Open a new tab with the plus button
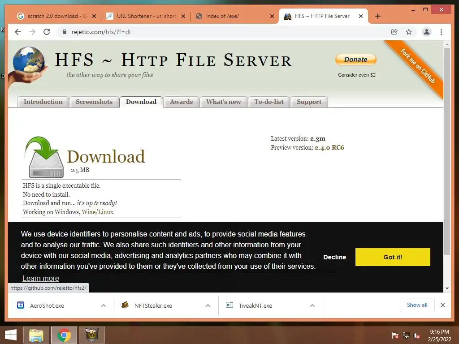This screenshot has width=459, height=344. coord(377,16)
